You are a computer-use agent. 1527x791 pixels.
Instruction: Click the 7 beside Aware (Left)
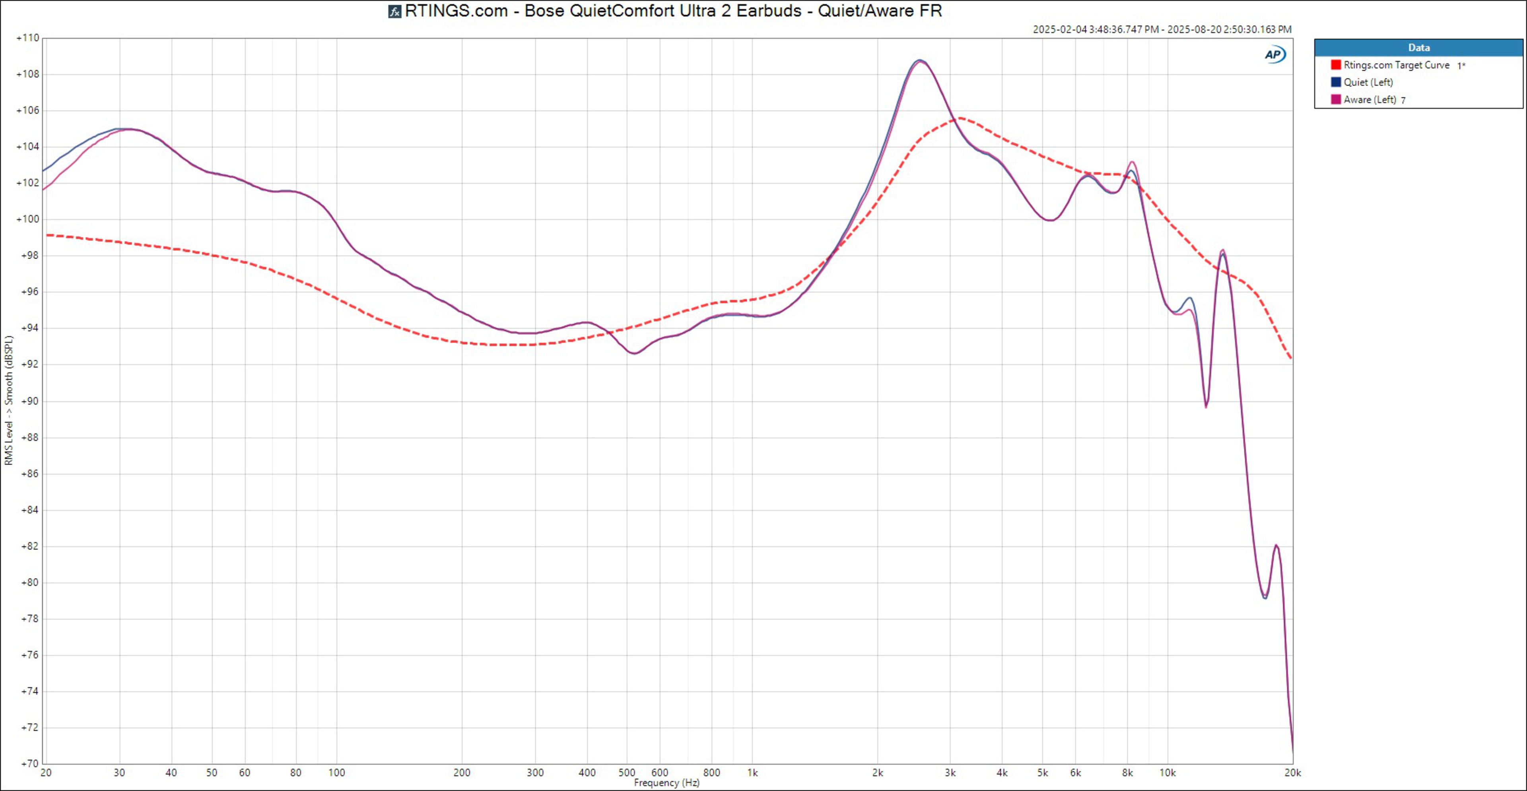click(x=1403, y=100)
